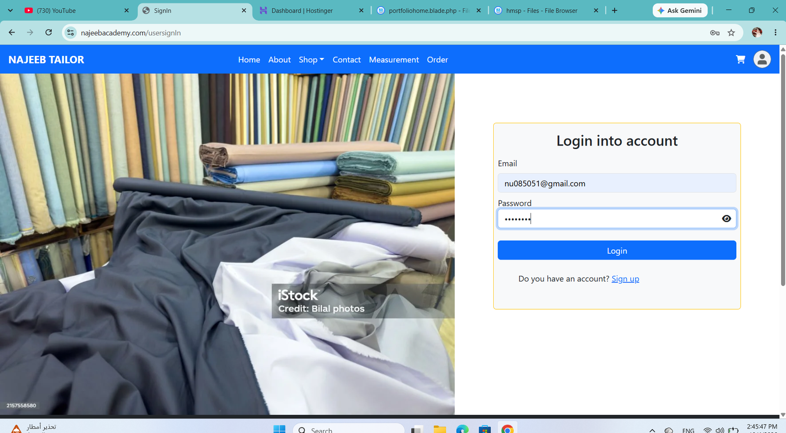Close the SignIn tab

point(244,10)
